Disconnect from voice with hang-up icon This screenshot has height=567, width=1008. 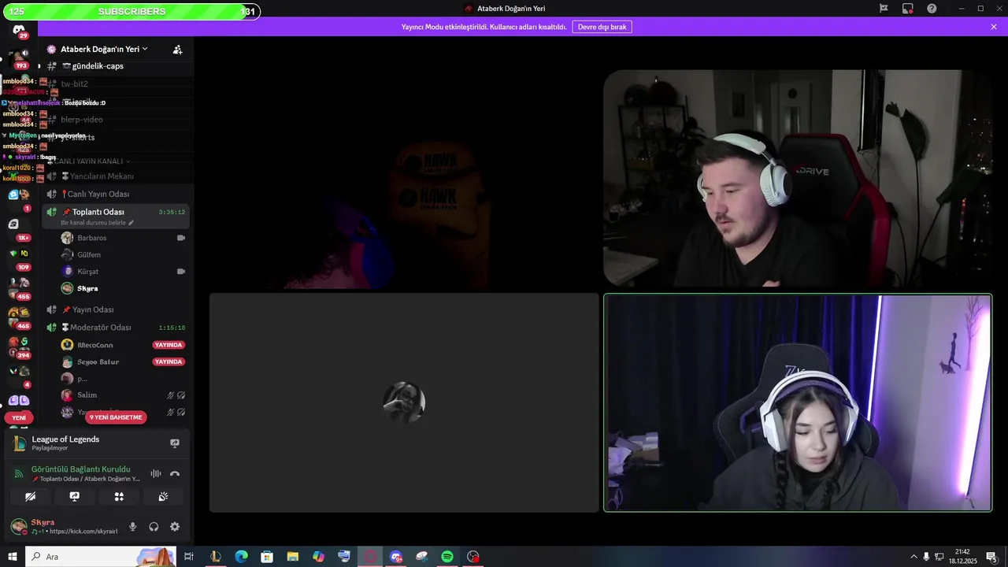[x=175, y=473]
